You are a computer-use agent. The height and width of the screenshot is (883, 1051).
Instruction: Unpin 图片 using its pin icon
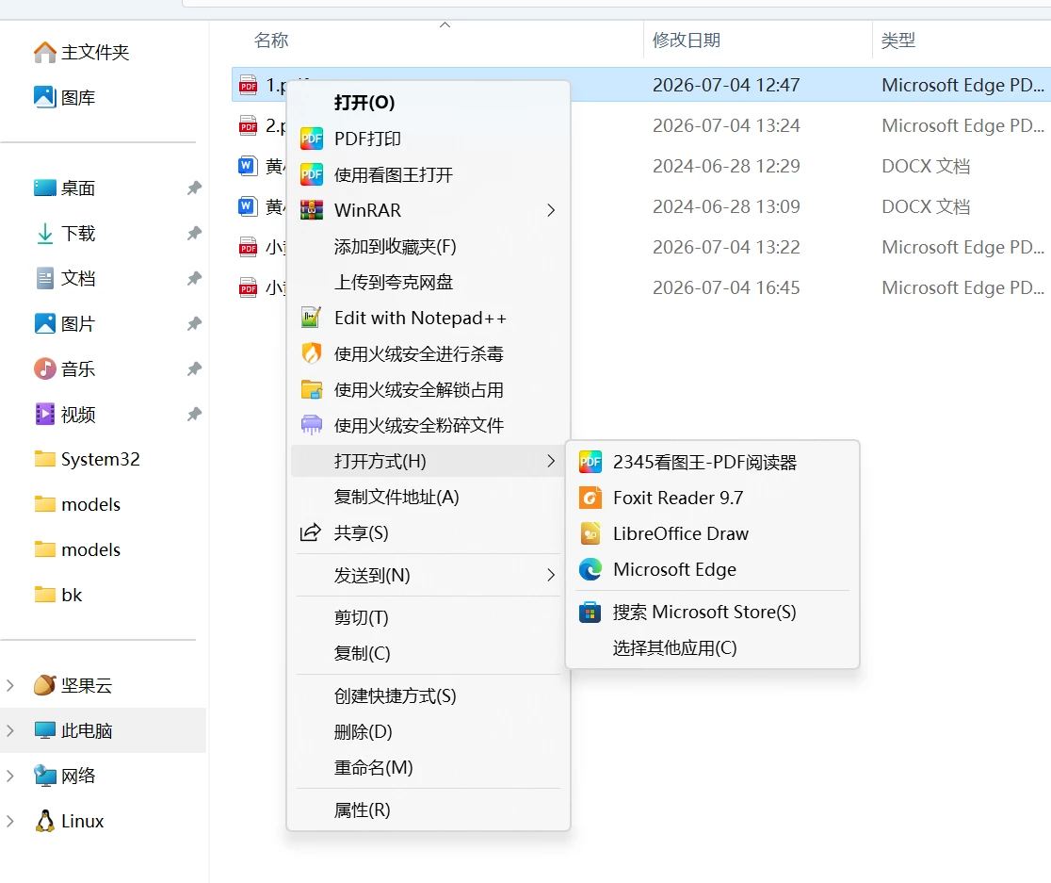[x=194, y=324]
